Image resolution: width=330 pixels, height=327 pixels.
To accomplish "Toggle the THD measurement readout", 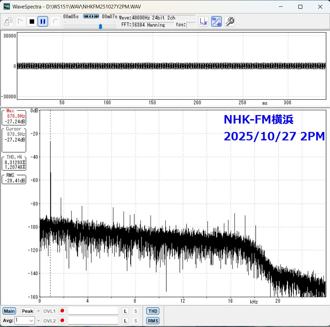I will 153,311.
